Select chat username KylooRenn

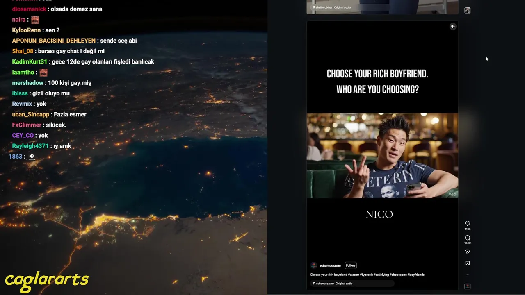pyautogui.click(x=26, y=30)
